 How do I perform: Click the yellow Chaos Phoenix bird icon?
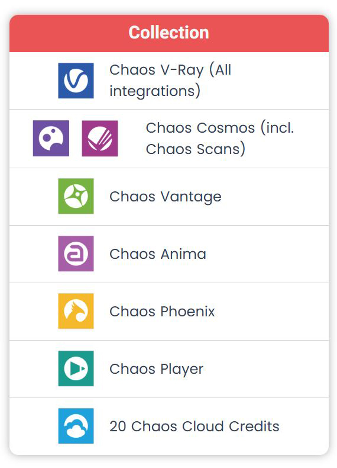pos(76,311)
